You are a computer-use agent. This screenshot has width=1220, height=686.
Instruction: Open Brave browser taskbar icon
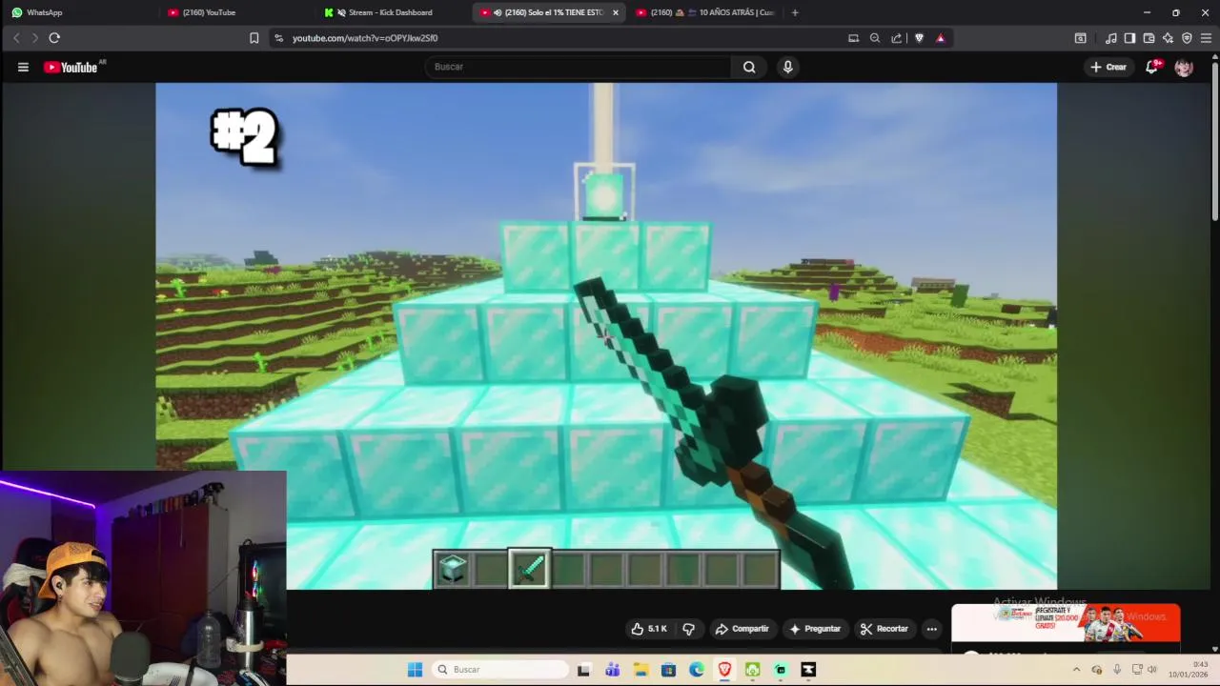(724, 670)
